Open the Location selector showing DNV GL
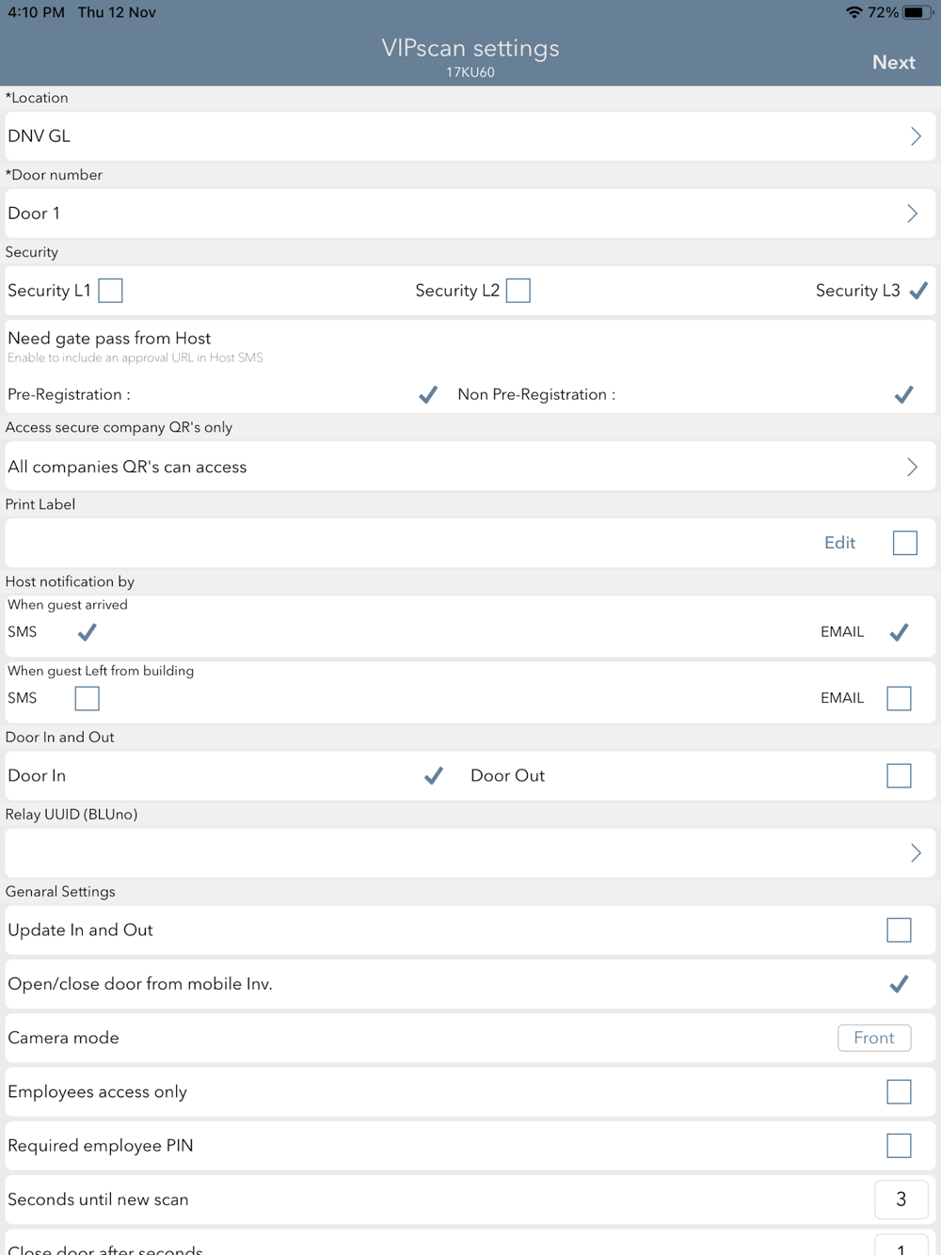 (470, 136)
